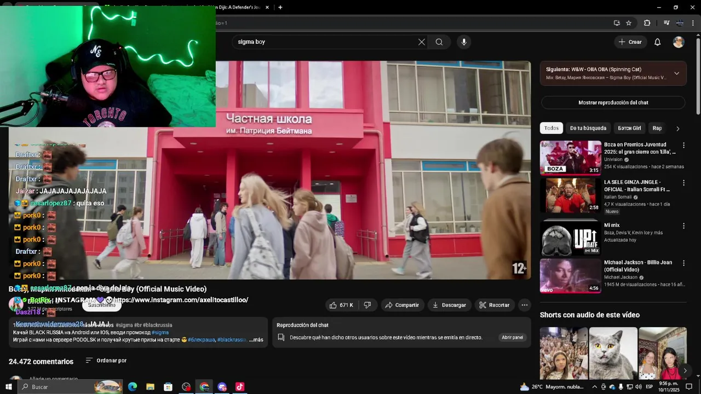Click the Descargar button
Image resolution: width=701 pixels, height=394 pixels.
[x=449, y=305]
